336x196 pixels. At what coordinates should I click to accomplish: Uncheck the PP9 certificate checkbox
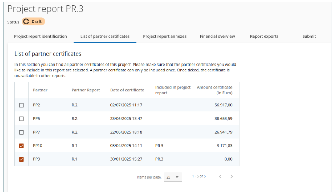point(21,159)
